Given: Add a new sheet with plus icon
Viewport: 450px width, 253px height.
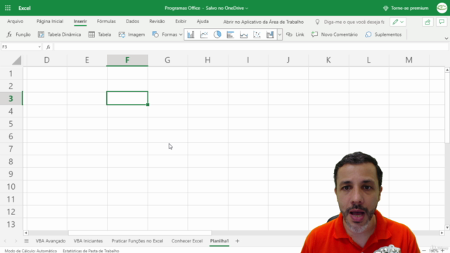Looking at the screenshot, I should click(237, 241).
